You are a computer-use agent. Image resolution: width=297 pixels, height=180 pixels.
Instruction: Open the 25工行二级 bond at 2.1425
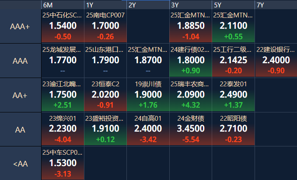(x=233, y=61)
